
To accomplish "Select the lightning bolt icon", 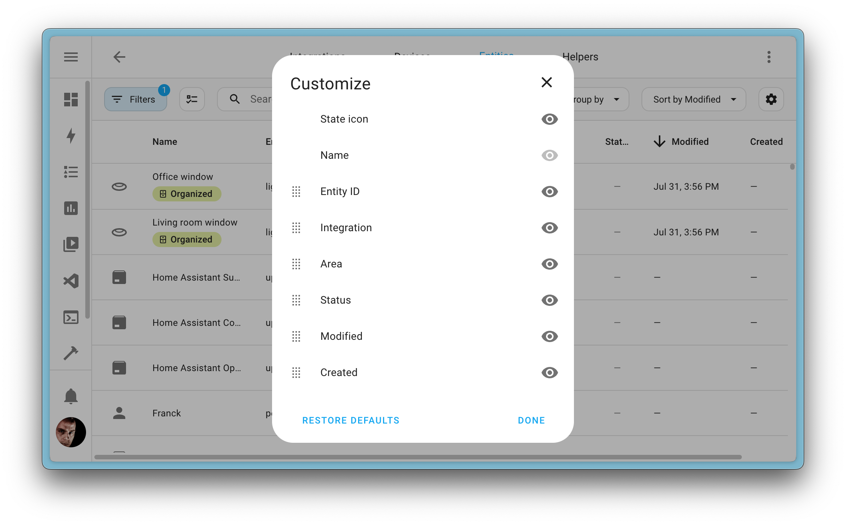I will (70, 135).
